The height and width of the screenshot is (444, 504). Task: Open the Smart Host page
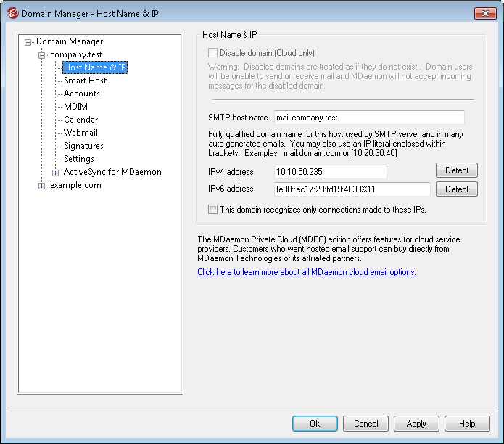click(85, 81)
